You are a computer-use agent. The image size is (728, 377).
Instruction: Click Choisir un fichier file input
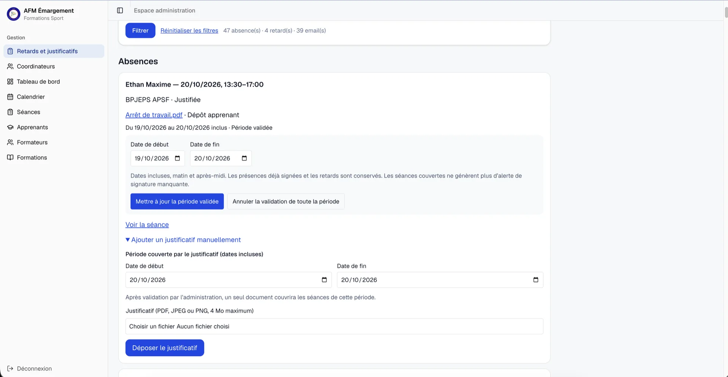point(334,326)
